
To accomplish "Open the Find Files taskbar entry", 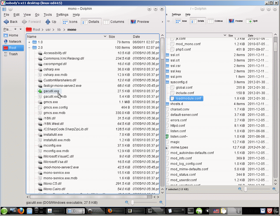I will click(x=96, y=211).
